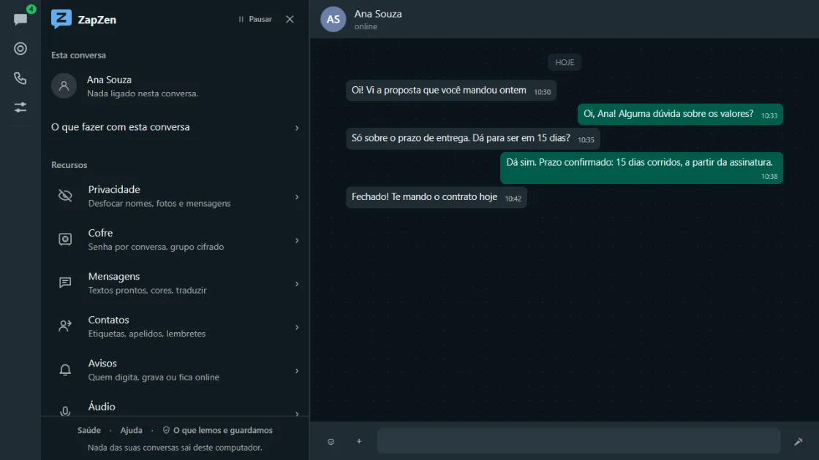Open the Contatos resource
Screen dimensions: 819x460
(175, 326)
